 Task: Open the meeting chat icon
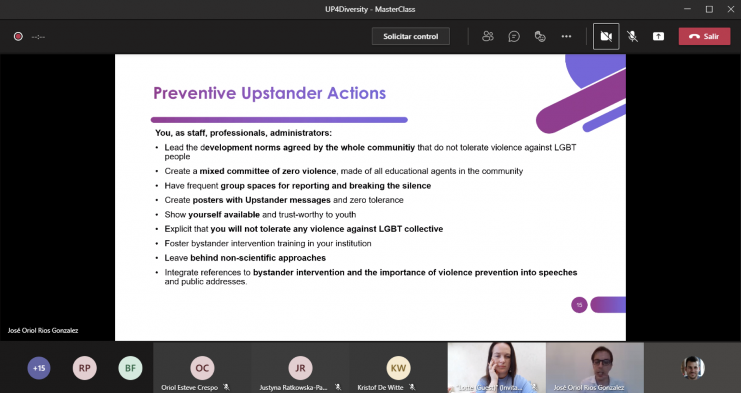514,36
